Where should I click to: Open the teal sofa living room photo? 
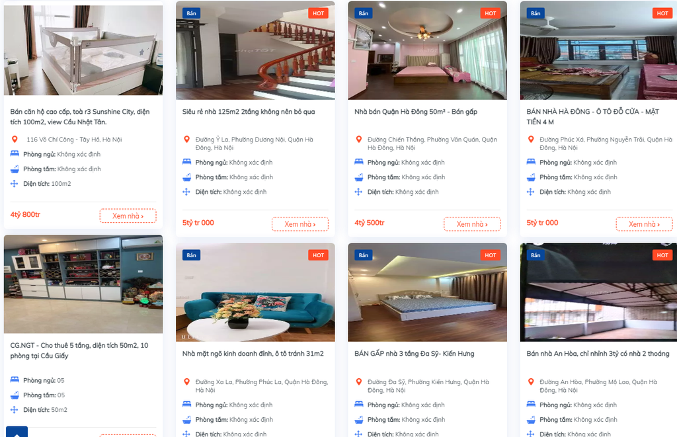255,292
